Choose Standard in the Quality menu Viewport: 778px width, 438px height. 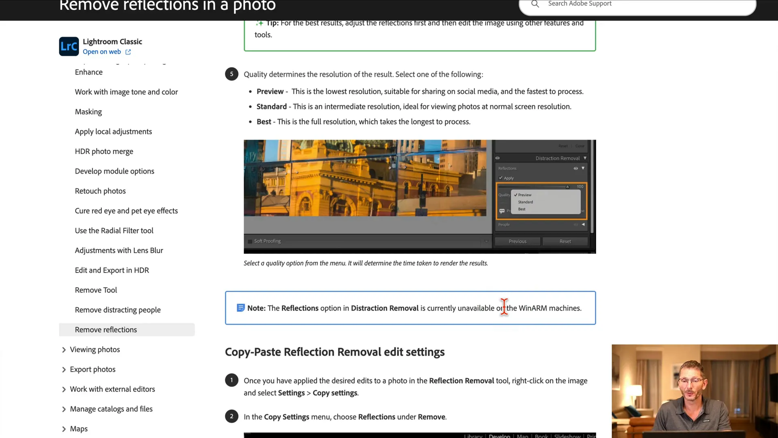click(x=526, y=202)
